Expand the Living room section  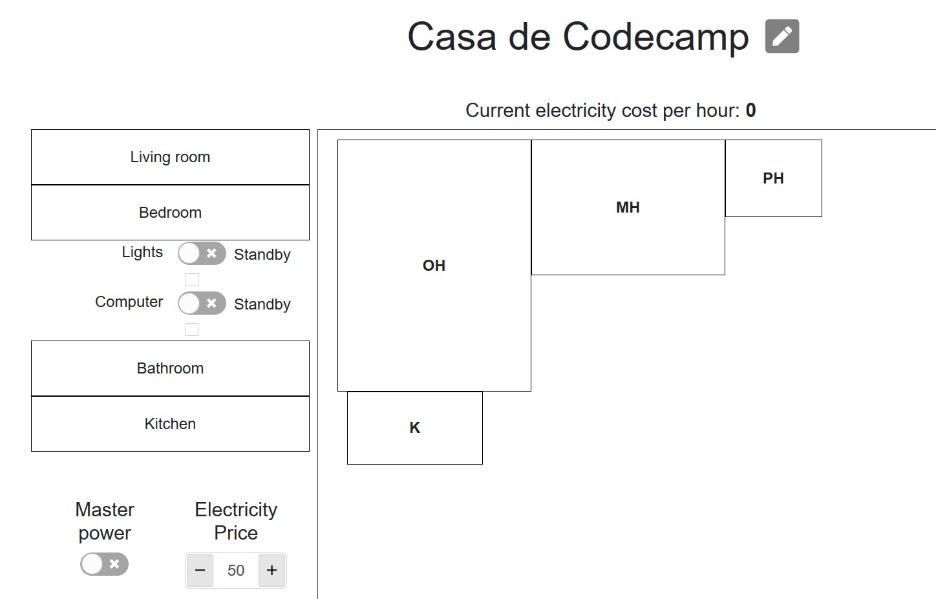tap(170, 157)
